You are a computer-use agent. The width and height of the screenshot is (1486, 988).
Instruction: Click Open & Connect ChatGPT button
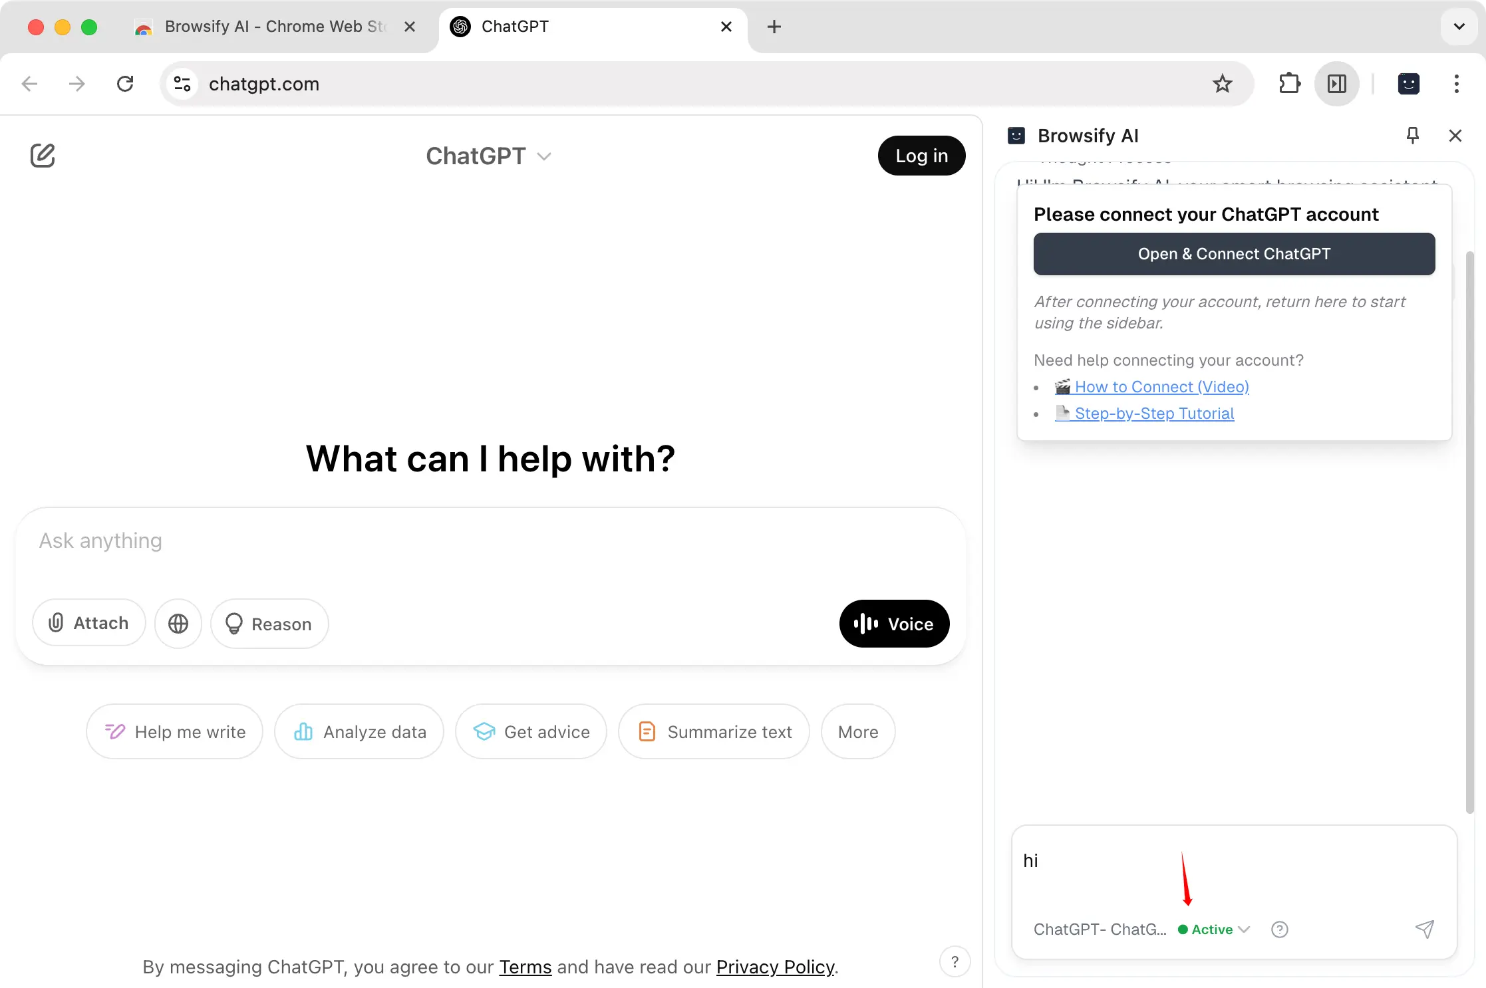point(1234,254)
